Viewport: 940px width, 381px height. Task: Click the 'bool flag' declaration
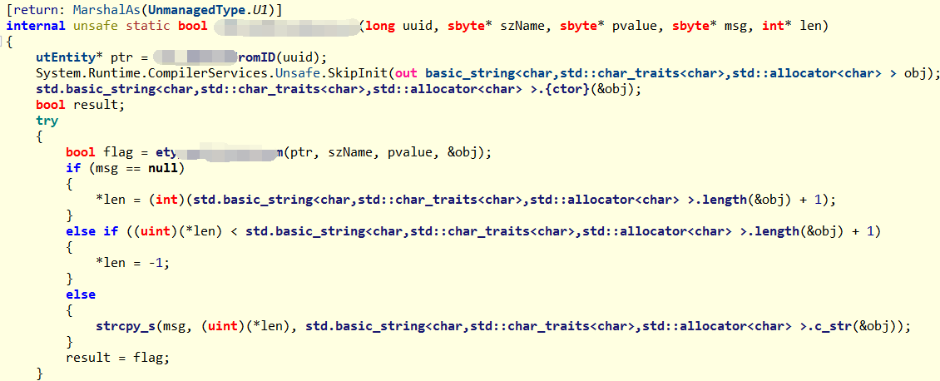[x=100, y=152]
